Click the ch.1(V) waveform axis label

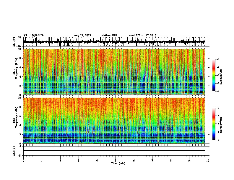point(14,42)
